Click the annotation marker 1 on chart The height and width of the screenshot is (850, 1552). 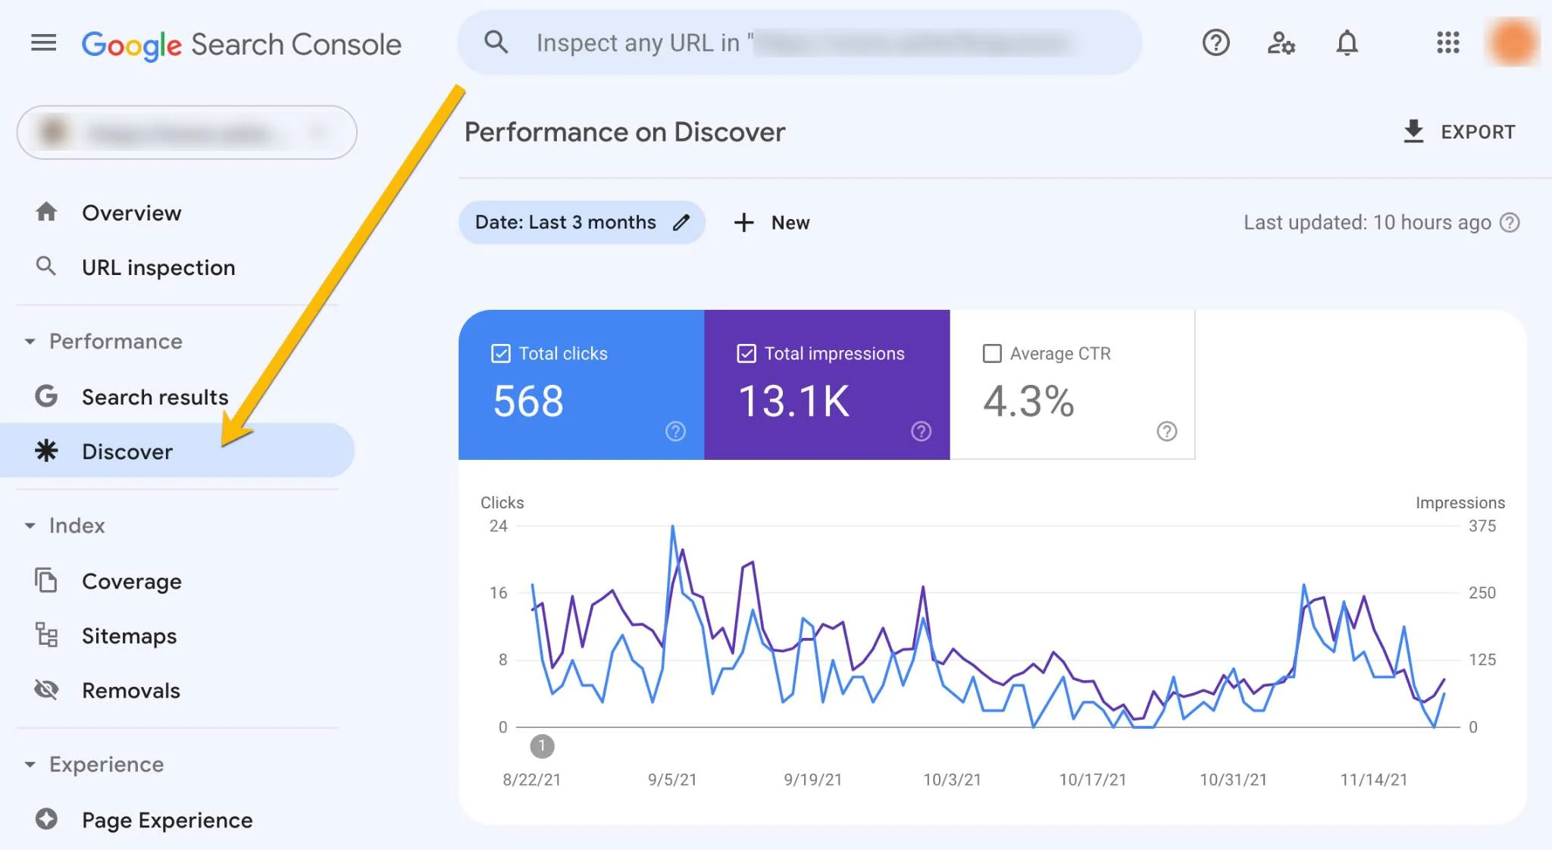click(542, 746)
